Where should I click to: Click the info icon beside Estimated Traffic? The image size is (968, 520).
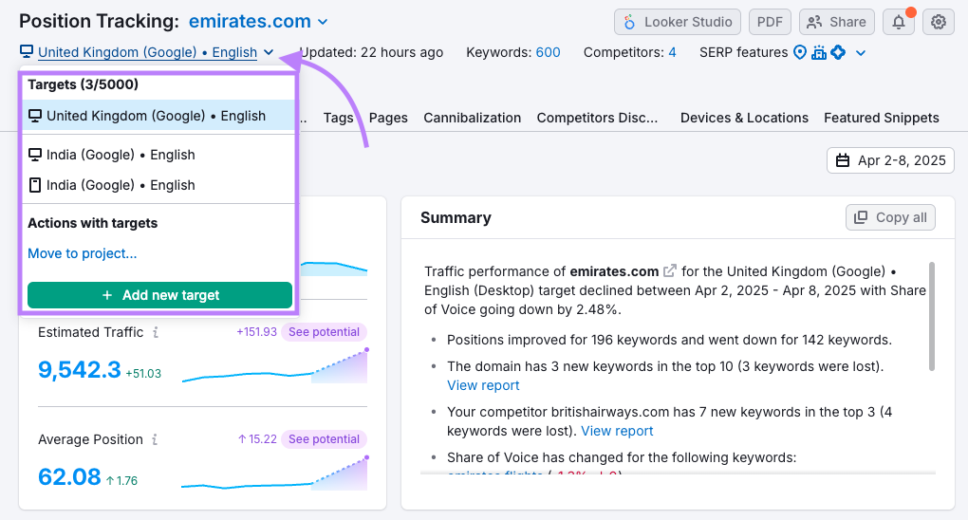[x=156, y=333]
